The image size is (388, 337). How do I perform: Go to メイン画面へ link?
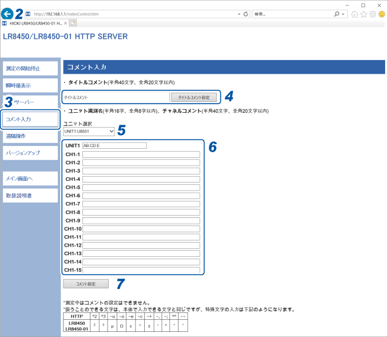(x=30, y=179)
